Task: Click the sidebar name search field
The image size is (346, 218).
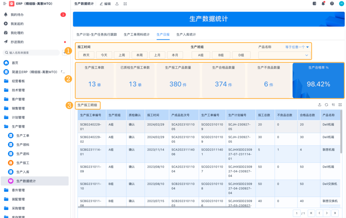Action: pyautogui.click(x=32, y=53)
